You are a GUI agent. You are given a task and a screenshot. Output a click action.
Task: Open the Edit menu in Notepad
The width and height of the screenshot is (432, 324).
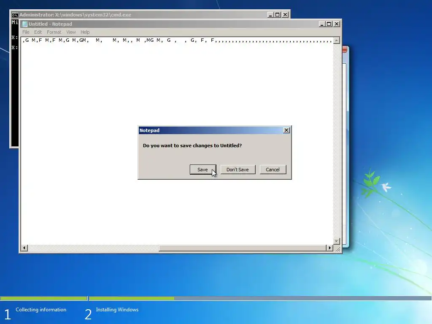38,32
